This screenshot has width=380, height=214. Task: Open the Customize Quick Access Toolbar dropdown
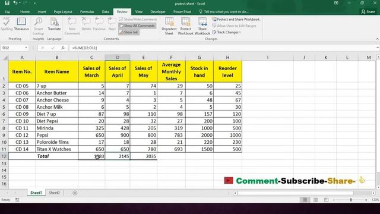pyautogui.click(x=34, y=3)
